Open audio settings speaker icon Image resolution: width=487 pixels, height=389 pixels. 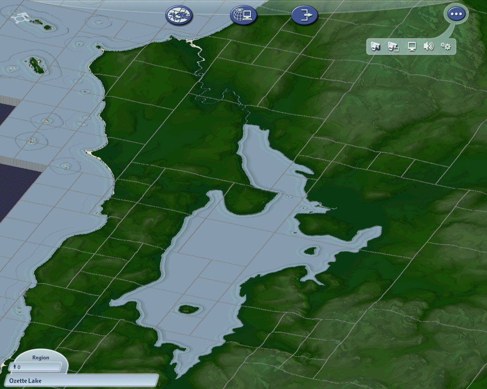[x=429, y=46]
